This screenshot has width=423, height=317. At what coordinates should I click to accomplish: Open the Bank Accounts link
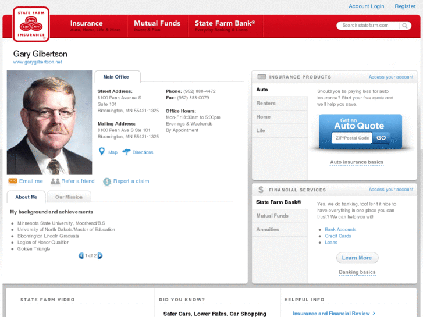tap(340, 230)
